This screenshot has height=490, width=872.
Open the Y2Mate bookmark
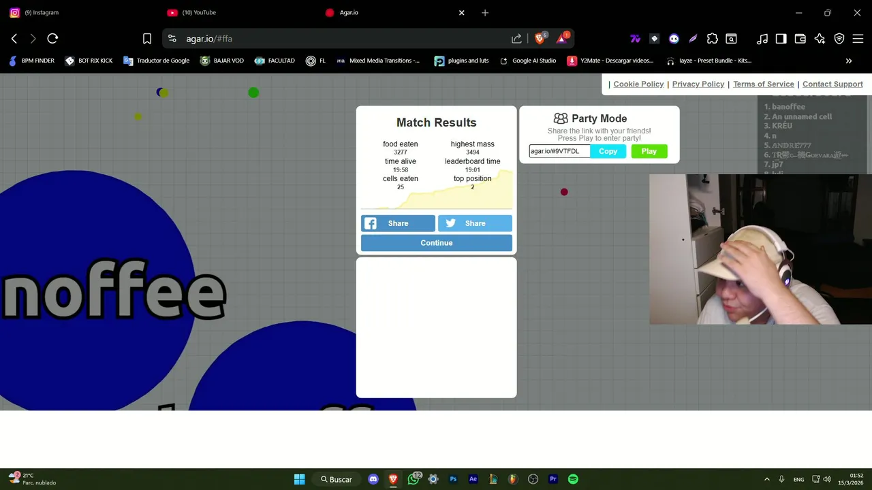610,61
